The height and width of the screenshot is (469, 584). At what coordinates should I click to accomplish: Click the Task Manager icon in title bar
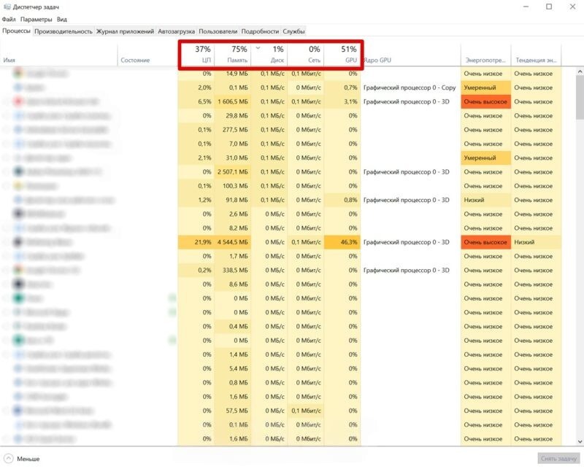coord(7,7)
